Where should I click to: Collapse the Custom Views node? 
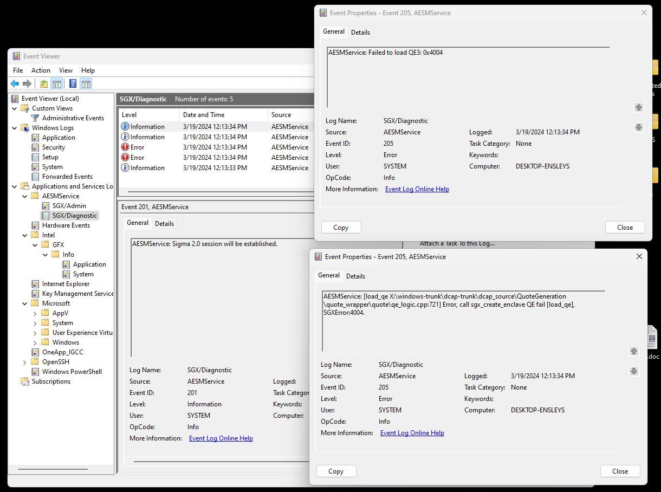coord(15,108)
